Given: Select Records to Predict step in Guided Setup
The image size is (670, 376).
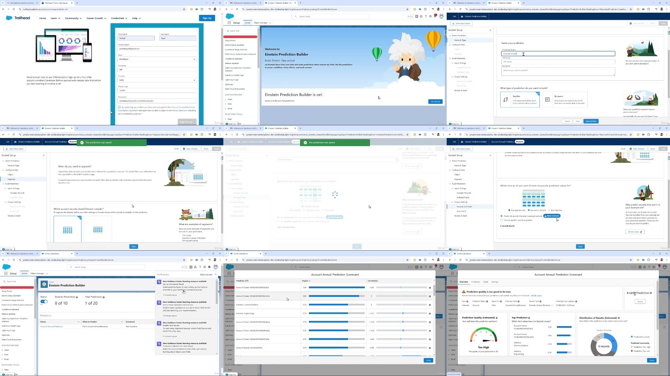Looking at the screenshot, I should tap(464, 206).
